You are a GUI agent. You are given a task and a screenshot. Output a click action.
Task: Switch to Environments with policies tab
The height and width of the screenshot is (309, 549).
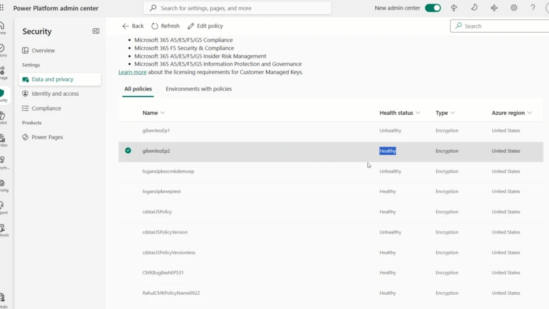(199, 89)
